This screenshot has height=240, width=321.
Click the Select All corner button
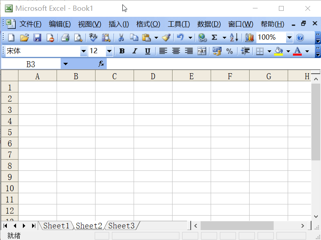pos(10,76)
